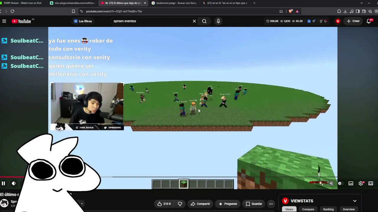Switch to the backrooms juego Google tab

(174, 3)
